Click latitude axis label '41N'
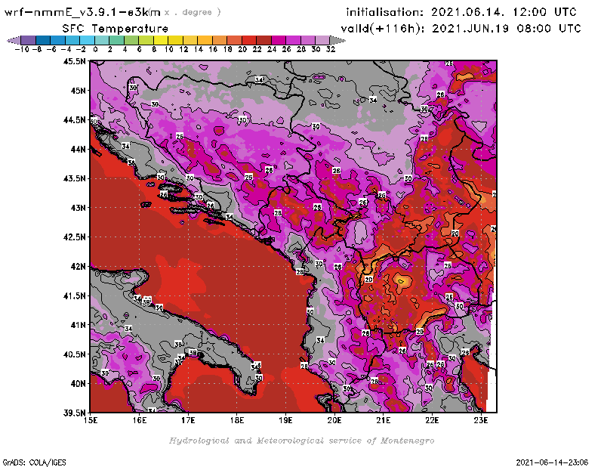The image size is (604, 467). pyautogui.click(x=78, y=325)
